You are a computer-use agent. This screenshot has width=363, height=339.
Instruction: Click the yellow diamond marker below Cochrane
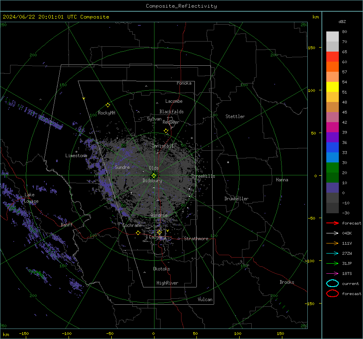[138, 233]
